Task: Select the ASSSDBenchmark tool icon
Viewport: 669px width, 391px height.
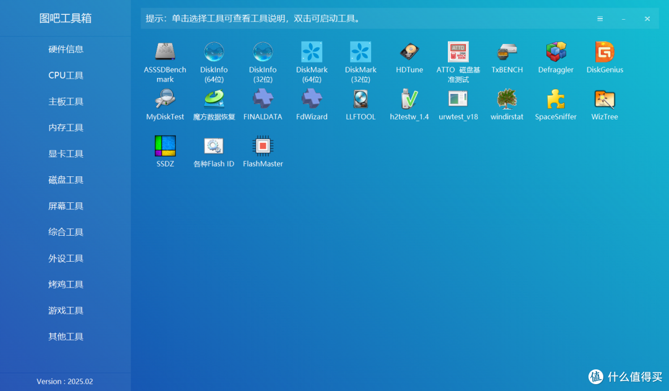Action: 165,52
